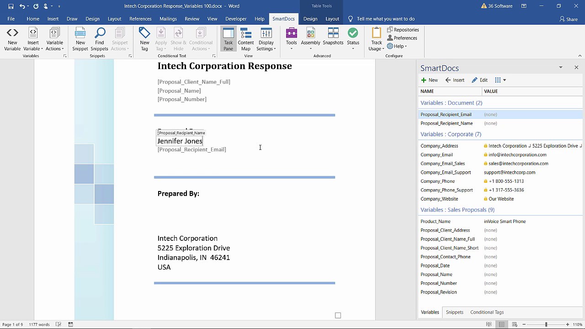Viewport: 585px width, 329px height.
Task: Open SmartDocs pane options arrow
Action: (x=561, y=68)
